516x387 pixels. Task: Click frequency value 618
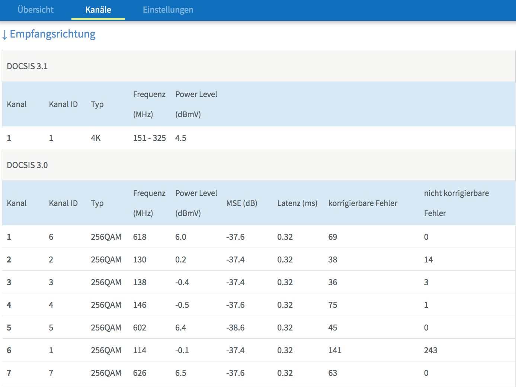140,237
